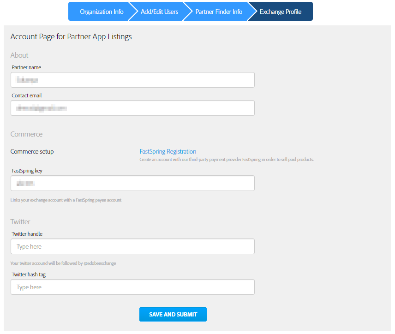Click the Commerce section heading
Image resolution: width=395 pixels, height=334 pixels.
[26, 134]
